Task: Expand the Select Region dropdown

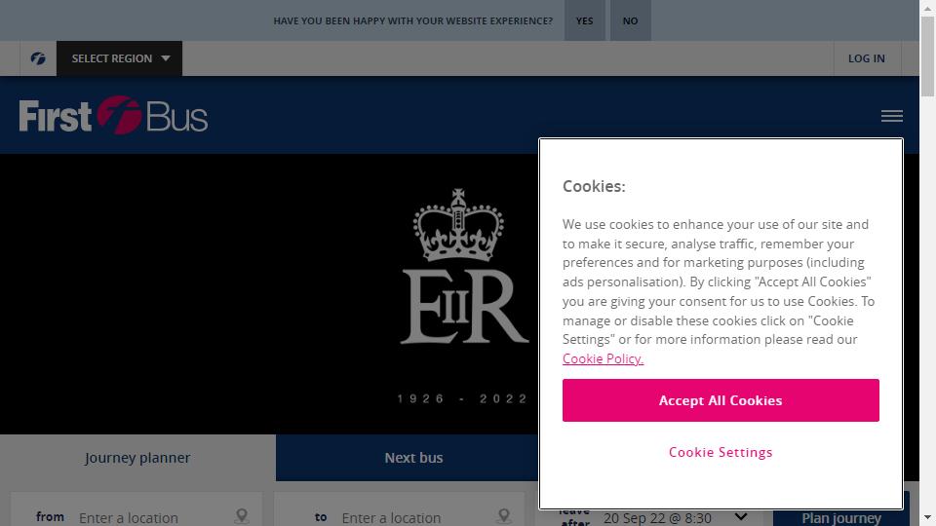Action: pos(119,58)
